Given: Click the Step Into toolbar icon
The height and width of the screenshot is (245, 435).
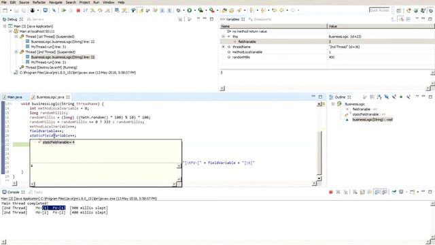Looking at the screenshot, I should [x=92, y=10].
